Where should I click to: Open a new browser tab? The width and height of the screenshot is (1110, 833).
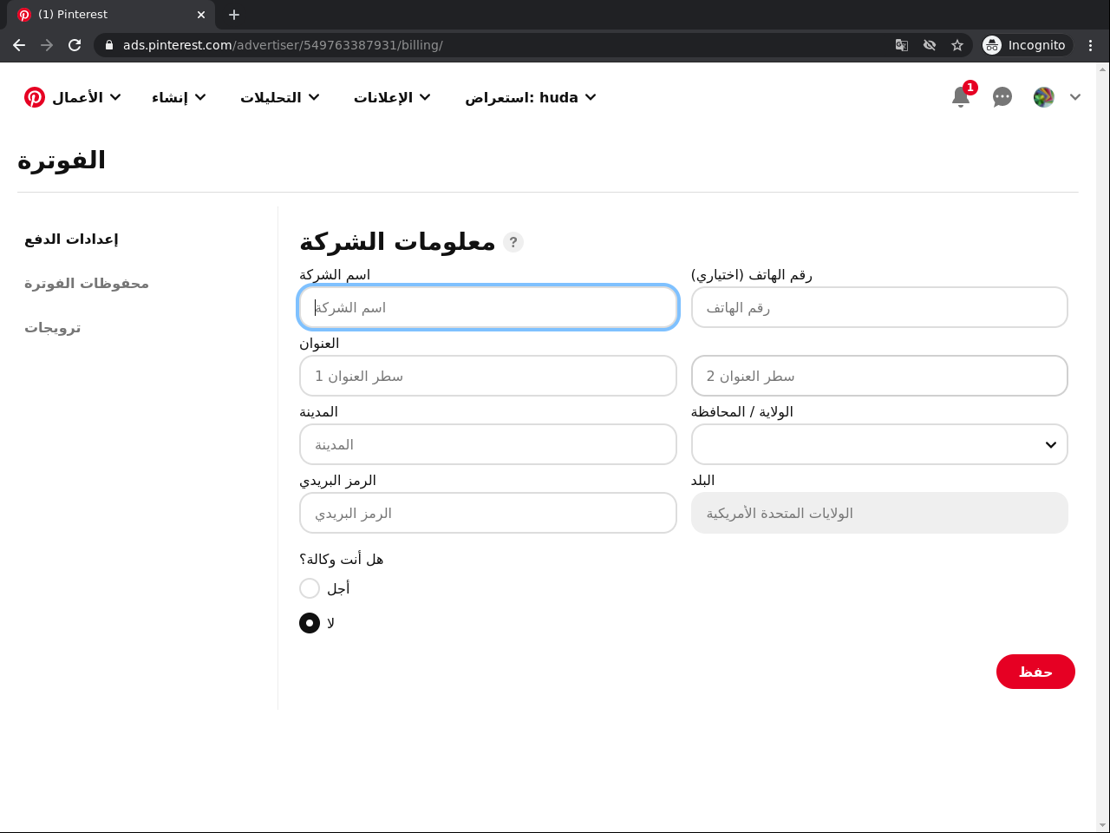pos(234,15)
